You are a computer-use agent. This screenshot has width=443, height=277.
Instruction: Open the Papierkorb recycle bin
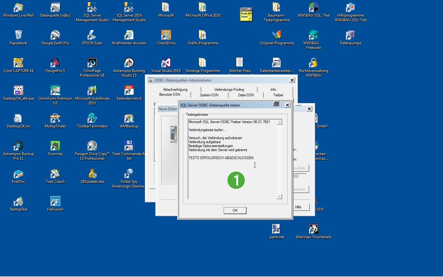point(18,38)
